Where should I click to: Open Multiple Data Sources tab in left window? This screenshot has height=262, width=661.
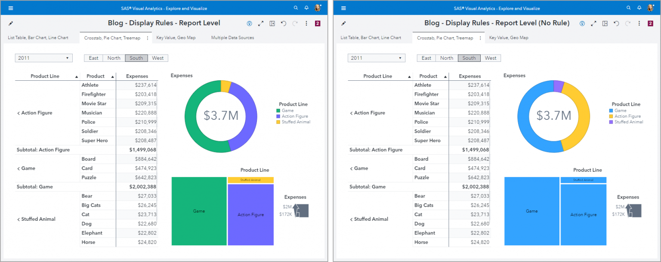click(232, 38)
